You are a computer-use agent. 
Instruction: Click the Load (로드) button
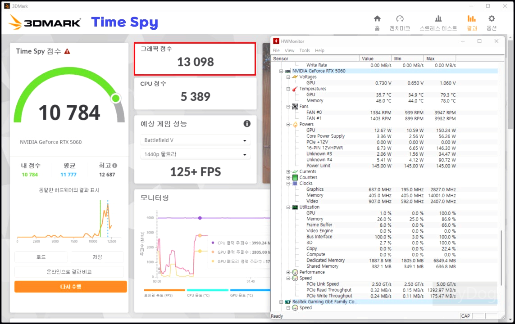(41, 257)
